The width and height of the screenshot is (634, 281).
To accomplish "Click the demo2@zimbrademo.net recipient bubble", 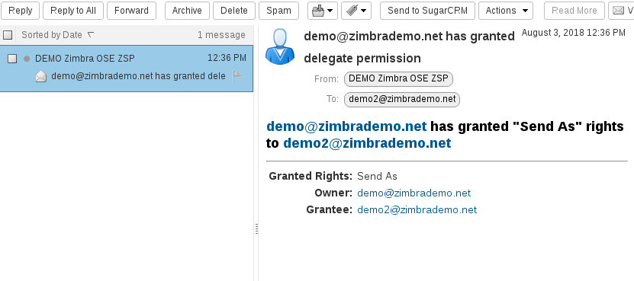I will click(x=402, y=99).
